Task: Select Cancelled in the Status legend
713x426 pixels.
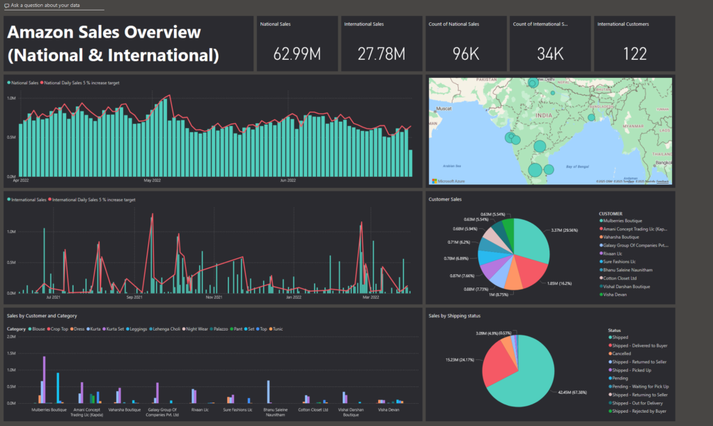Action: click(620, 354)
